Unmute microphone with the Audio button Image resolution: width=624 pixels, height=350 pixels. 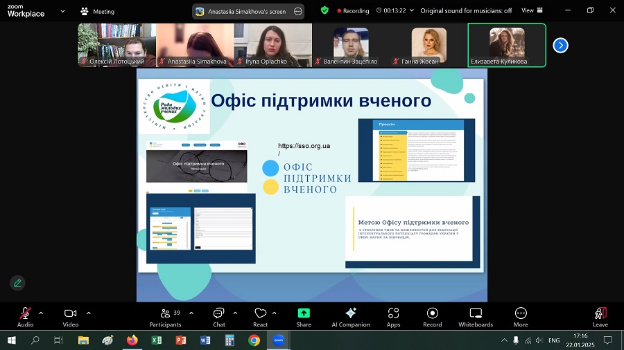[x=25, y=317]
